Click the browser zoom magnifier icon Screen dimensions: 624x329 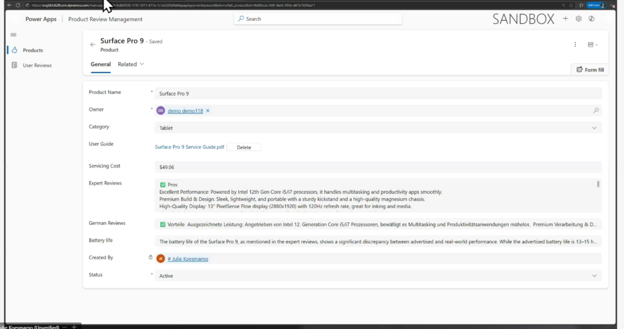click(x=563, y=5)
